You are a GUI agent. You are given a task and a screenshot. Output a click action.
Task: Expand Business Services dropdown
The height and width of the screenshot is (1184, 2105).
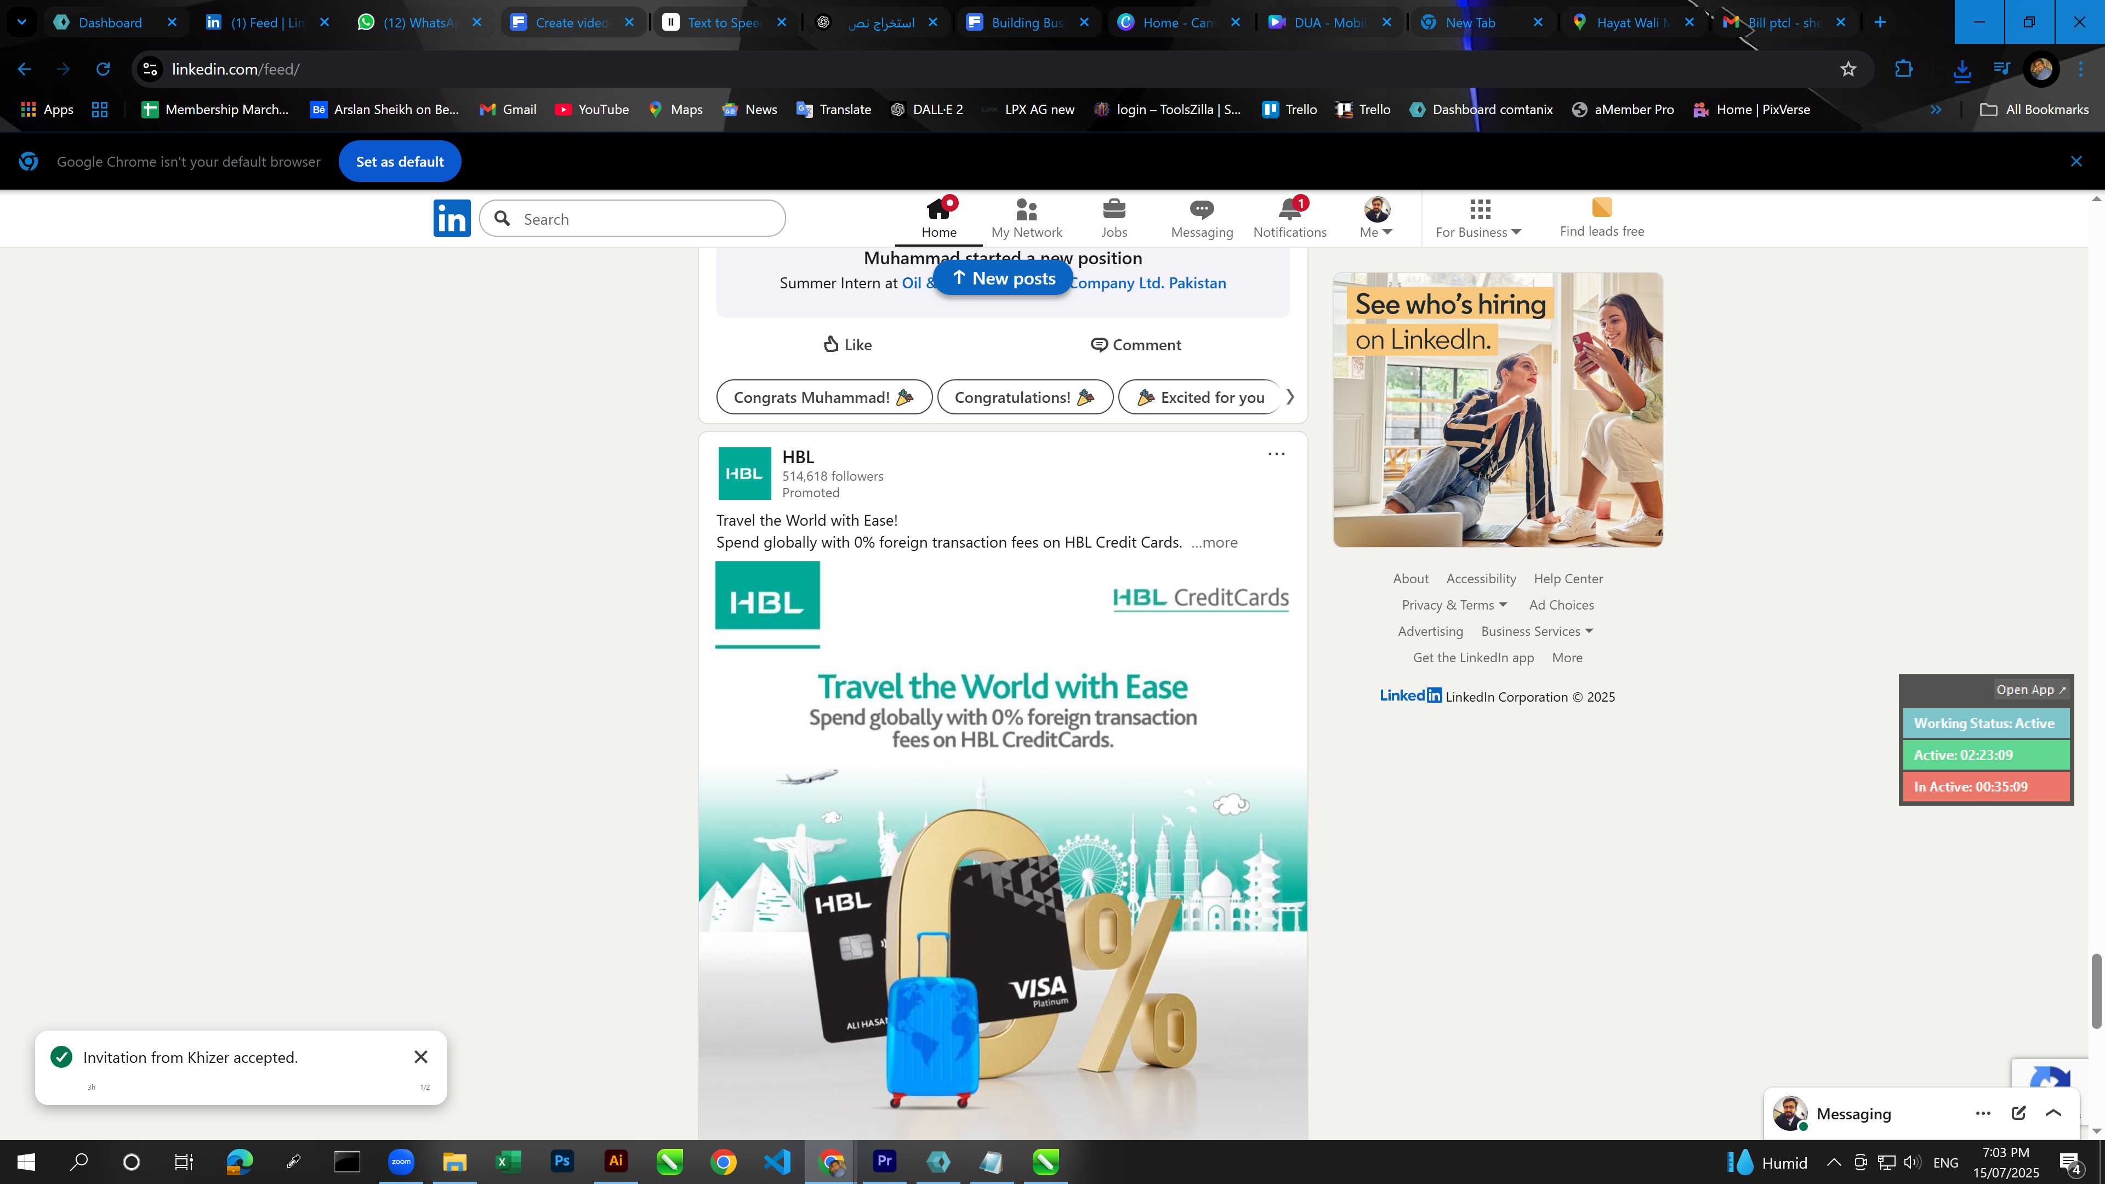click(1537, 631)
